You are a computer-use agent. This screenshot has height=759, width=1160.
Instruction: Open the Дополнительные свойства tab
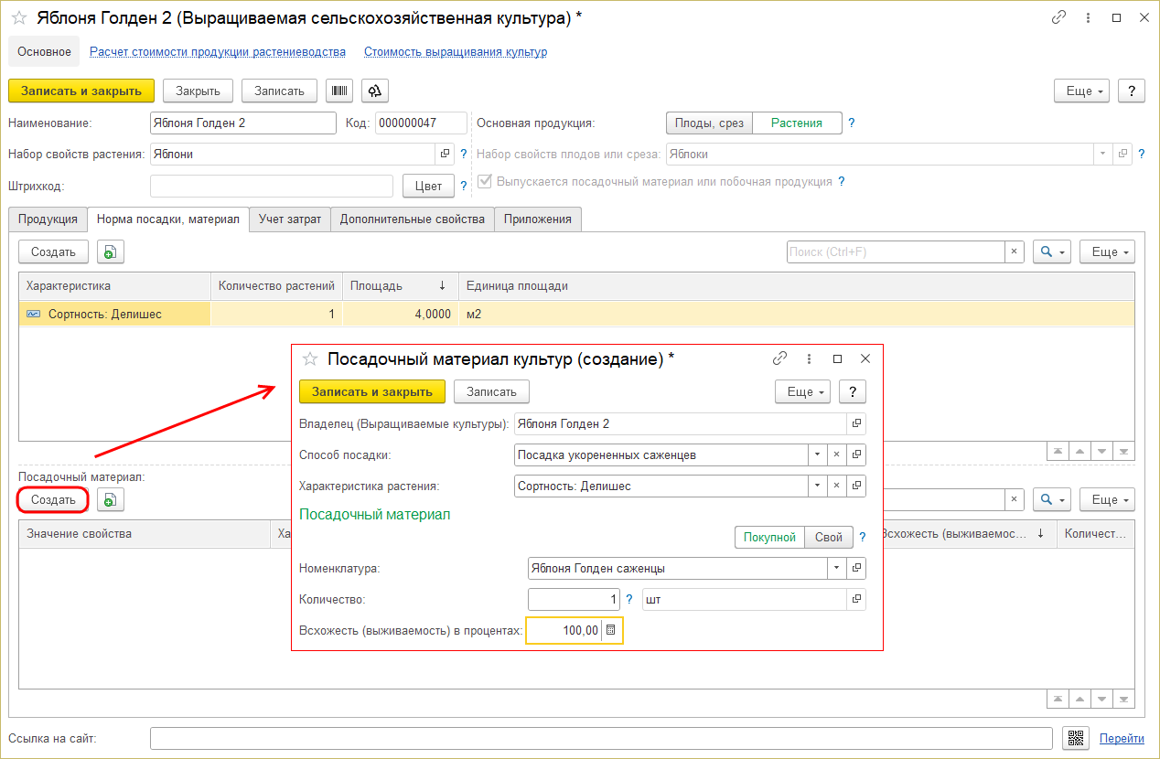pos(412,219)
